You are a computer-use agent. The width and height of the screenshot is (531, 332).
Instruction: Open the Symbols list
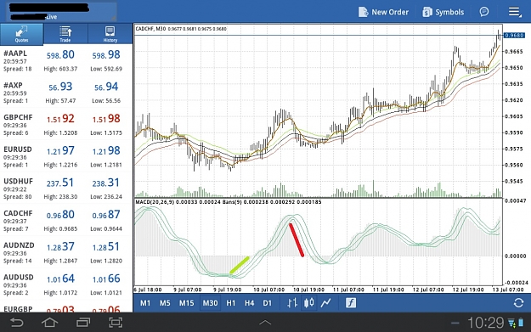click(443, 12)
